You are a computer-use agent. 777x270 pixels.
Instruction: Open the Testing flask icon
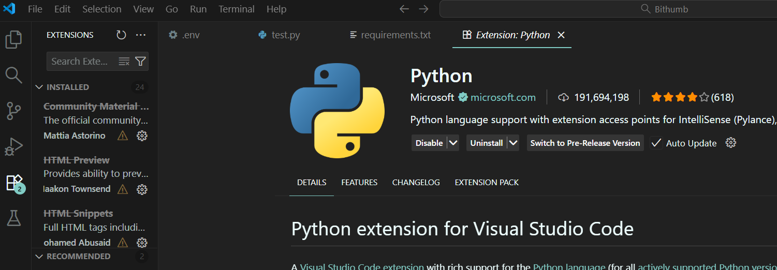14,218
